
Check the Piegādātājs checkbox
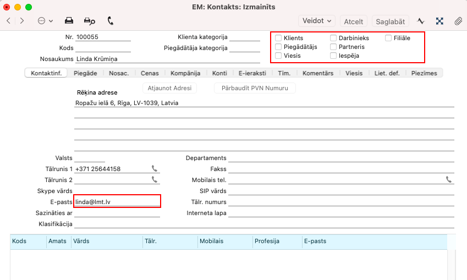coord(278,47)
